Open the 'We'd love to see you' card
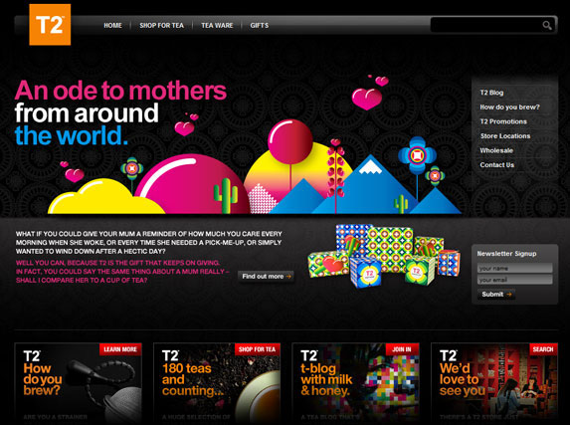Viewport: 570px width, 425px height. coord(494,383)
